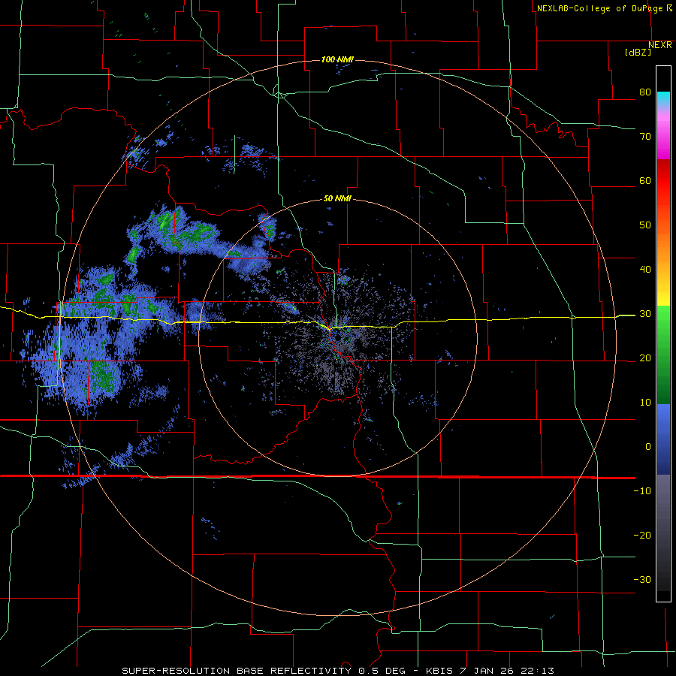The image size is (676, 676).
Task: Click the 50 value on the dBZ scale
Action: pyautogui.click(x=645, y=225)
